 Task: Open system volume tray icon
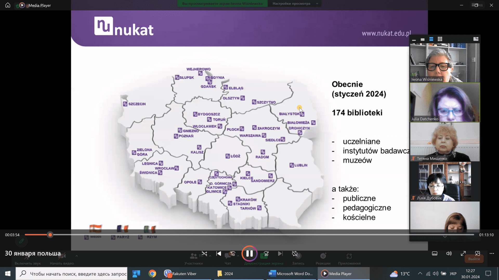tap(436, 274)
